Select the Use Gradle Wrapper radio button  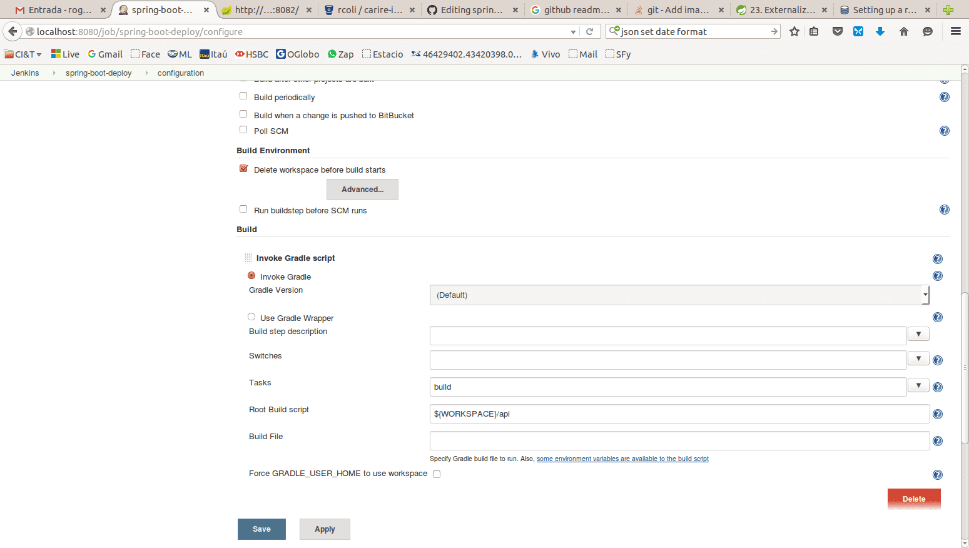(x=251, y=317)
